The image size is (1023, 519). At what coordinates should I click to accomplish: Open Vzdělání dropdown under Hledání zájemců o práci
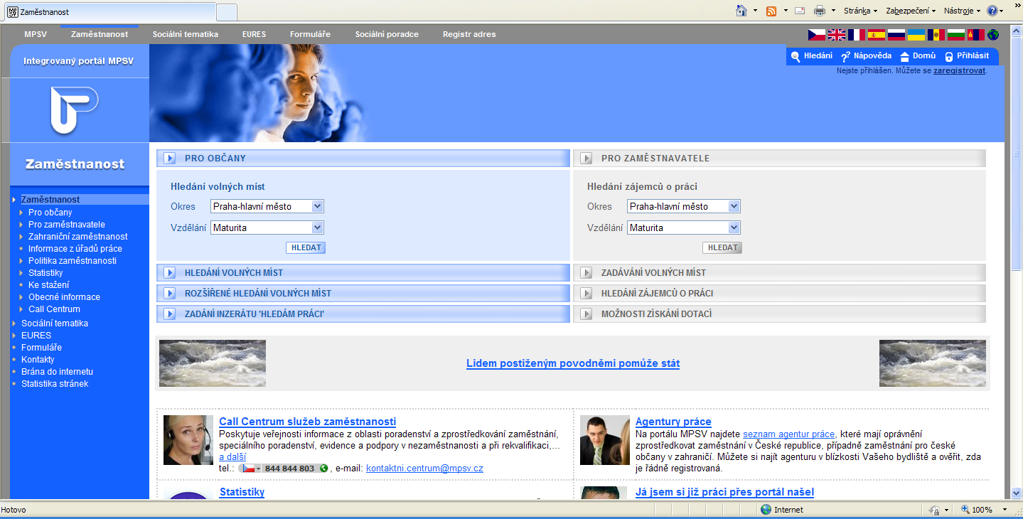pyautogui.click(x=684, y=228)
